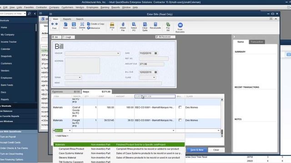Click the Ref. No. input field
This screenshot has width=291, height=163.
point(154,58)
